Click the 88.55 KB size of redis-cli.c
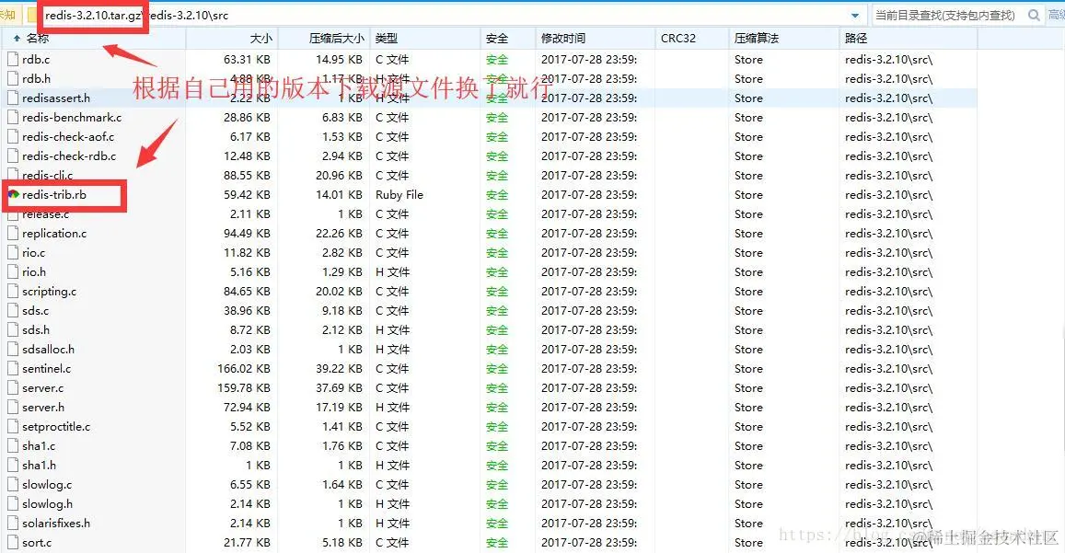 click(x=247, y=175)
